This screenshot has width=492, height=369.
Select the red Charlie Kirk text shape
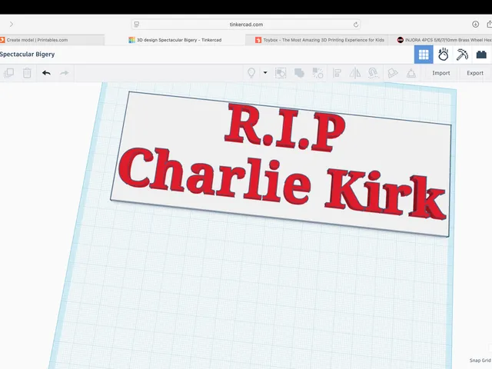(x=282, y=183)
